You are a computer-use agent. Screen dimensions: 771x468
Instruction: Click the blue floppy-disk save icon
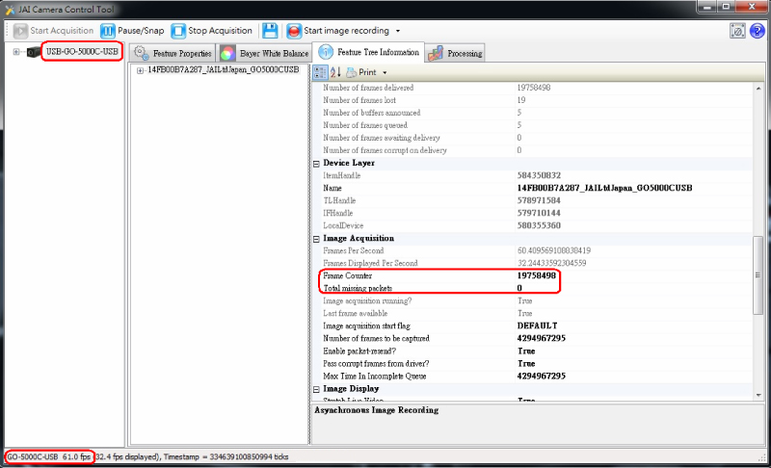pyautogui.click(x=270, y=30)
